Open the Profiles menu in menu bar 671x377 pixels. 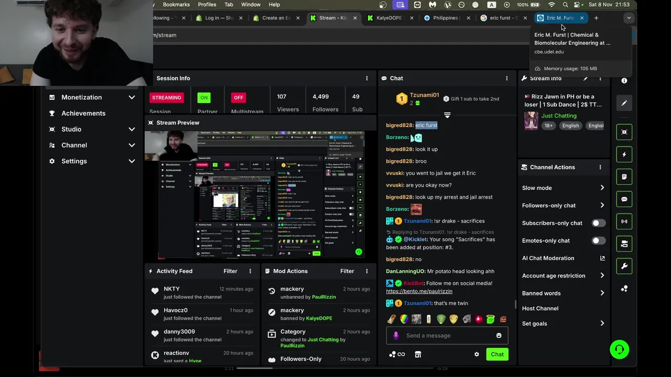[207, 5]
